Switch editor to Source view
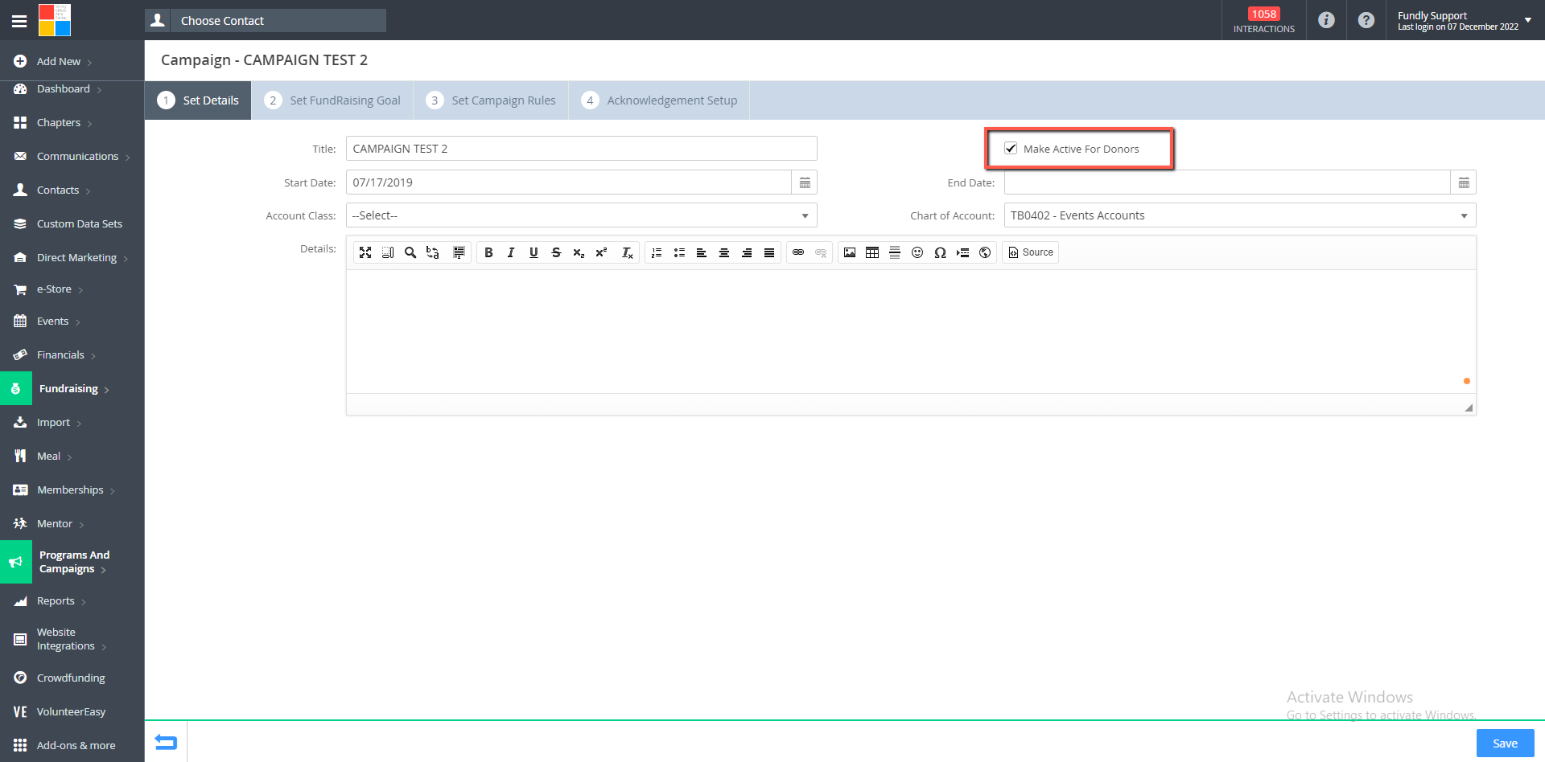Image resolution: width=1545 pixels, height=762 pixels. (1031, 252)
